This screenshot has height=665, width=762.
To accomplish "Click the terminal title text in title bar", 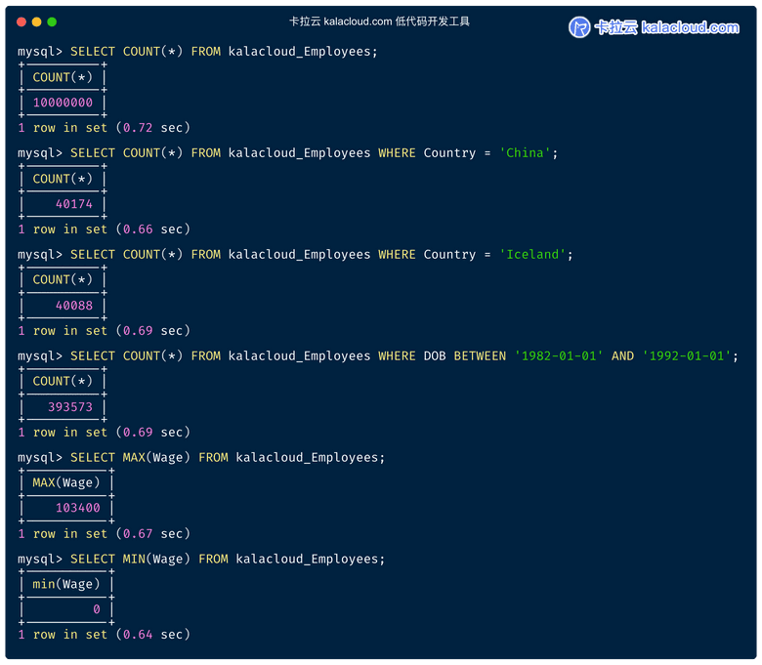I will tap(379, 21).
